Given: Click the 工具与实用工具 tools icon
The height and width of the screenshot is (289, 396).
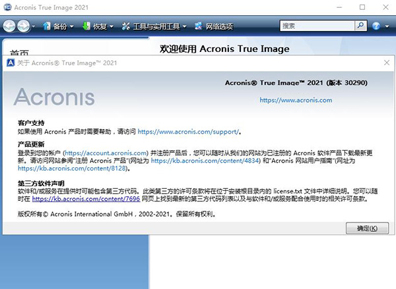Looking at the screenshot, I should (x=125, y=26).
